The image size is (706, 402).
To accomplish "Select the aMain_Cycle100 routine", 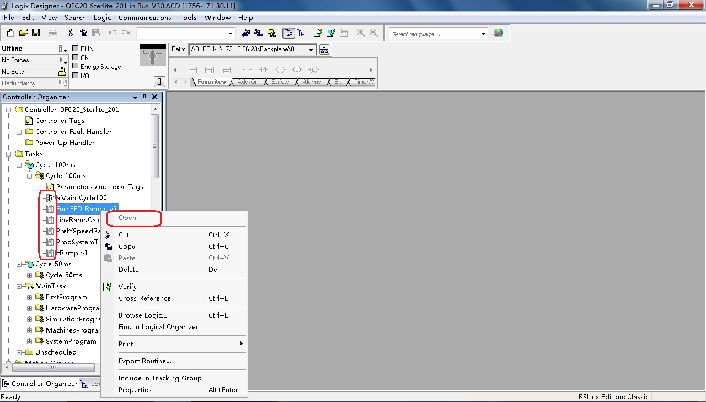I will [x=82, y=198].
